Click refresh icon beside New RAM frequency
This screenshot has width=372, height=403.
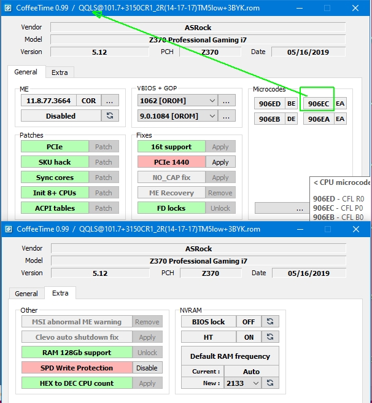point(270,383)
